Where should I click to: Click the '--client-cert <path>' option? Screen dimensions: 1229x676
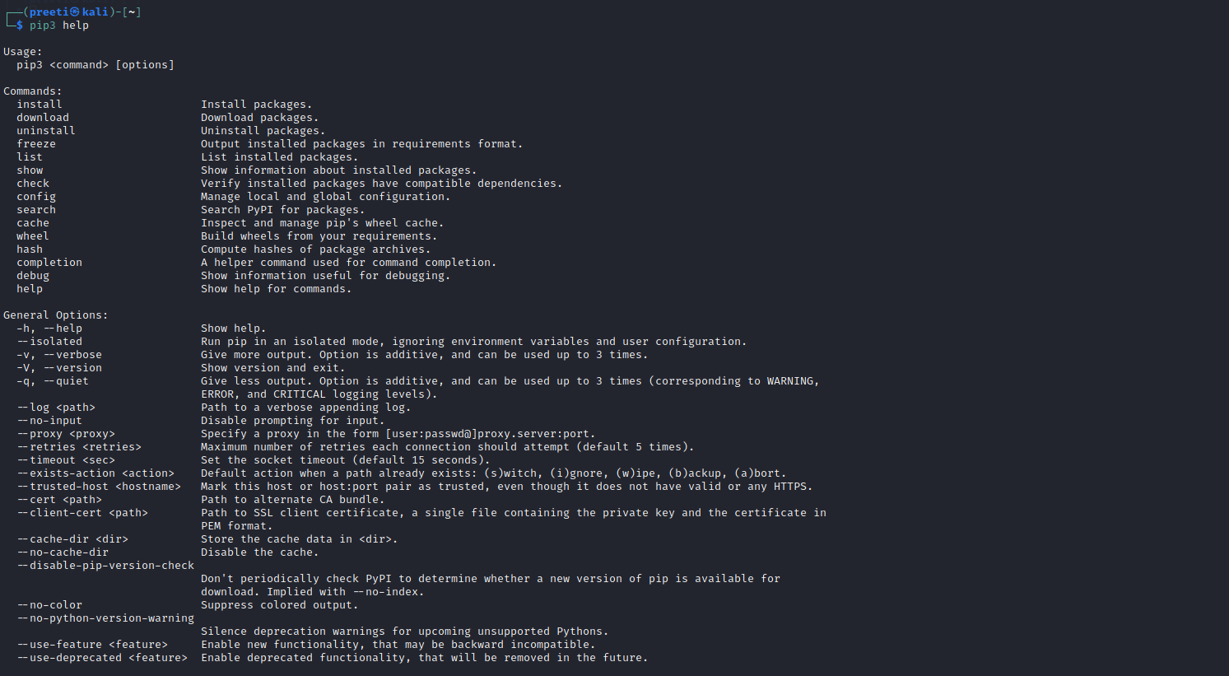tap(82, 513)
